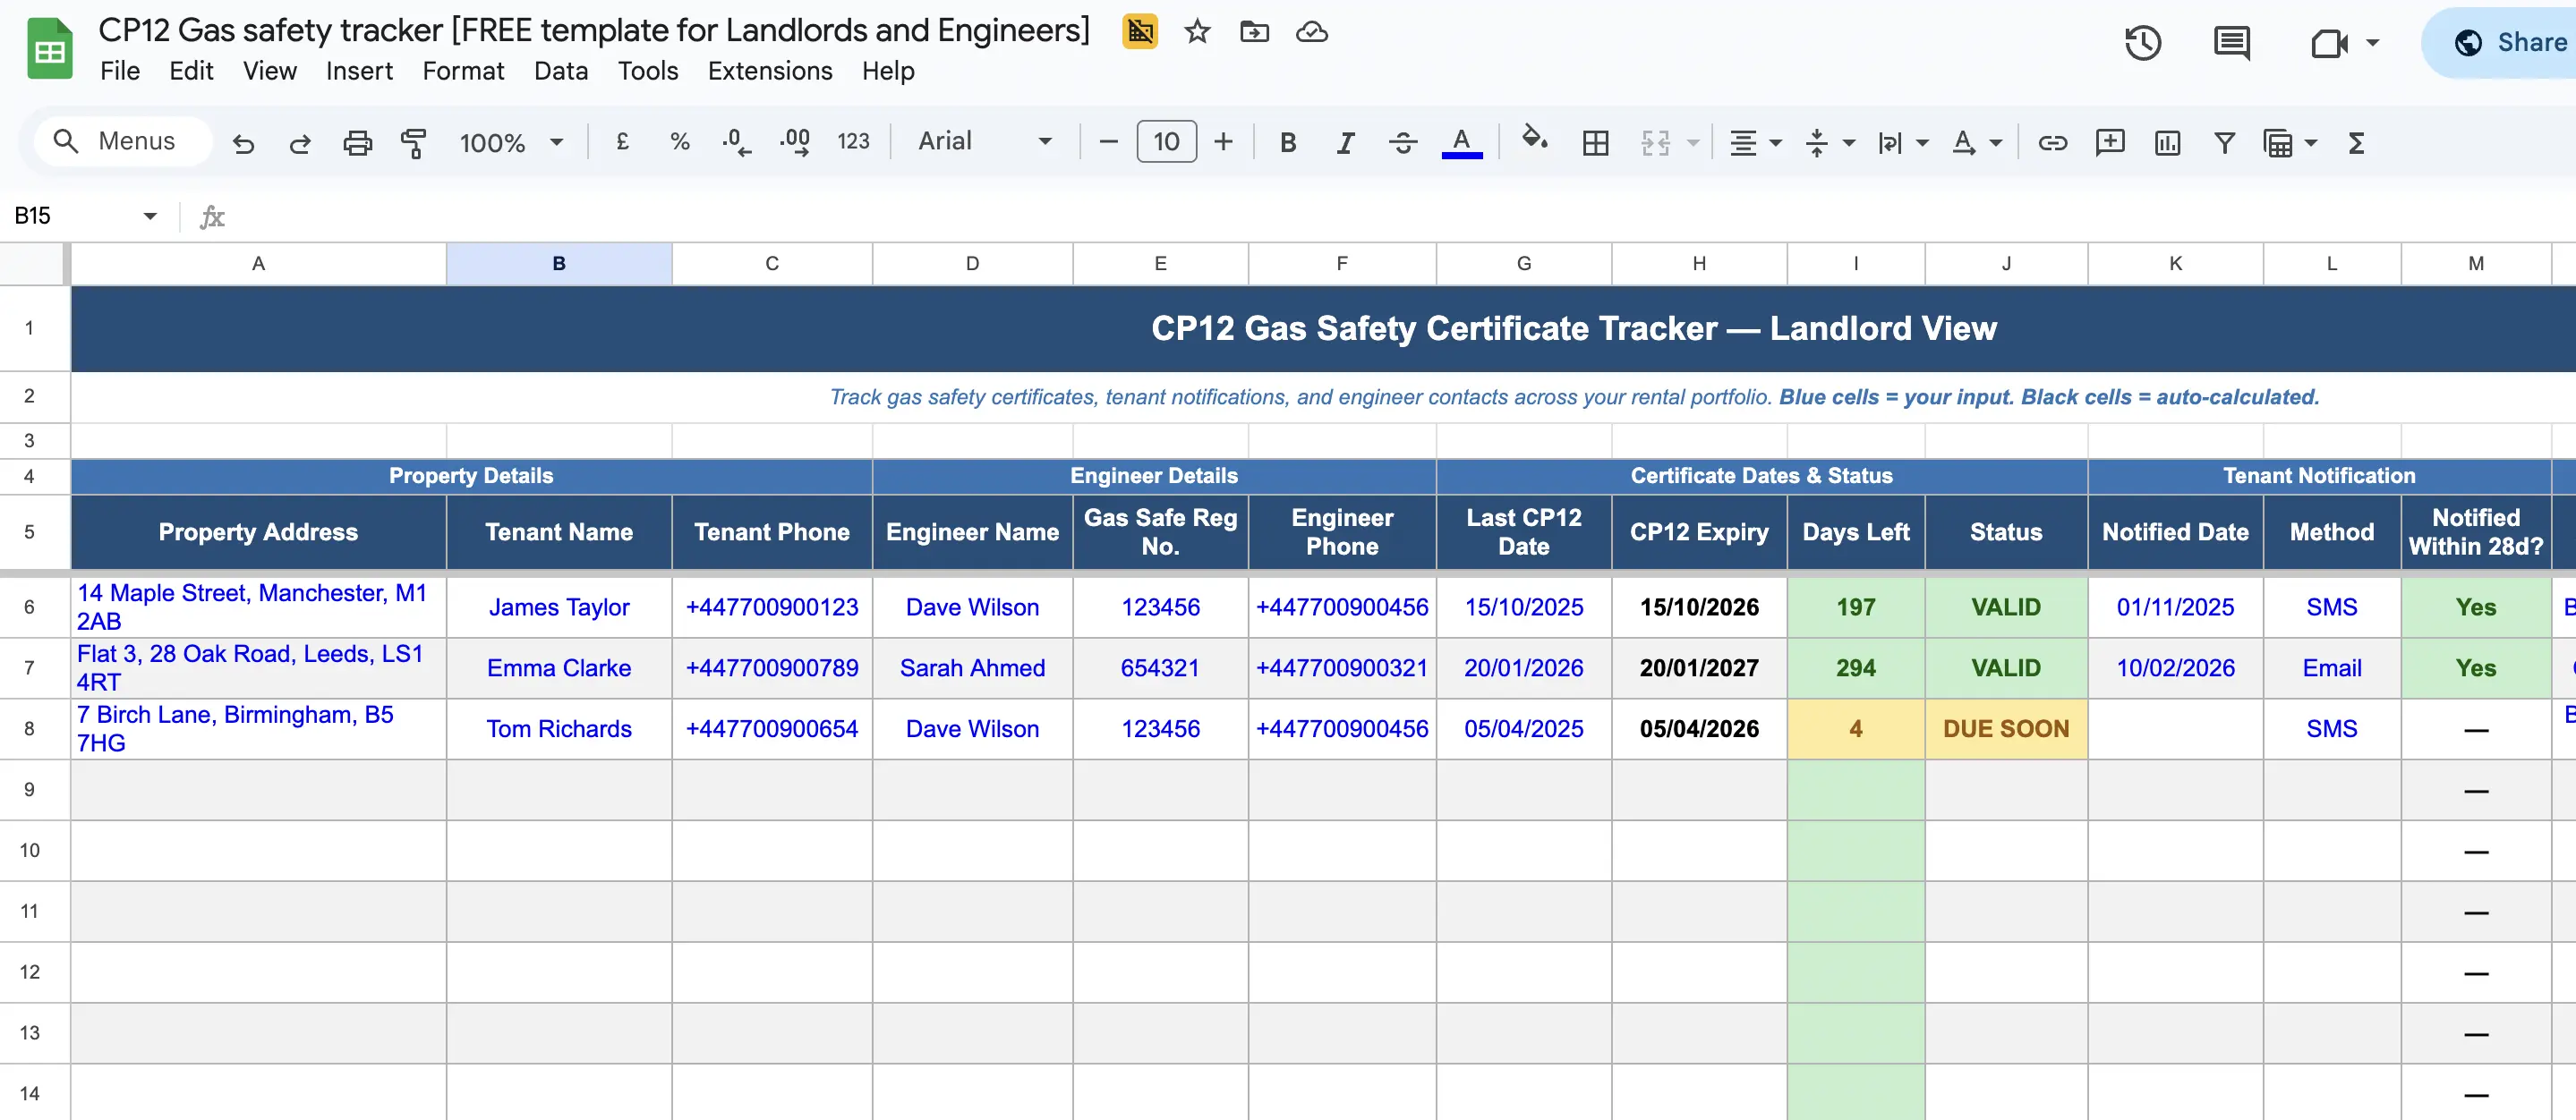Image resolution: width=2576 pixels, height=1120 pixels.
Task: Open the Format menu
Action: point(463,71)
